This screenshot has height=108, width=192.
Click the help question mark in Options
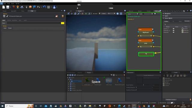pyautogui.click(x=63, y=16)
